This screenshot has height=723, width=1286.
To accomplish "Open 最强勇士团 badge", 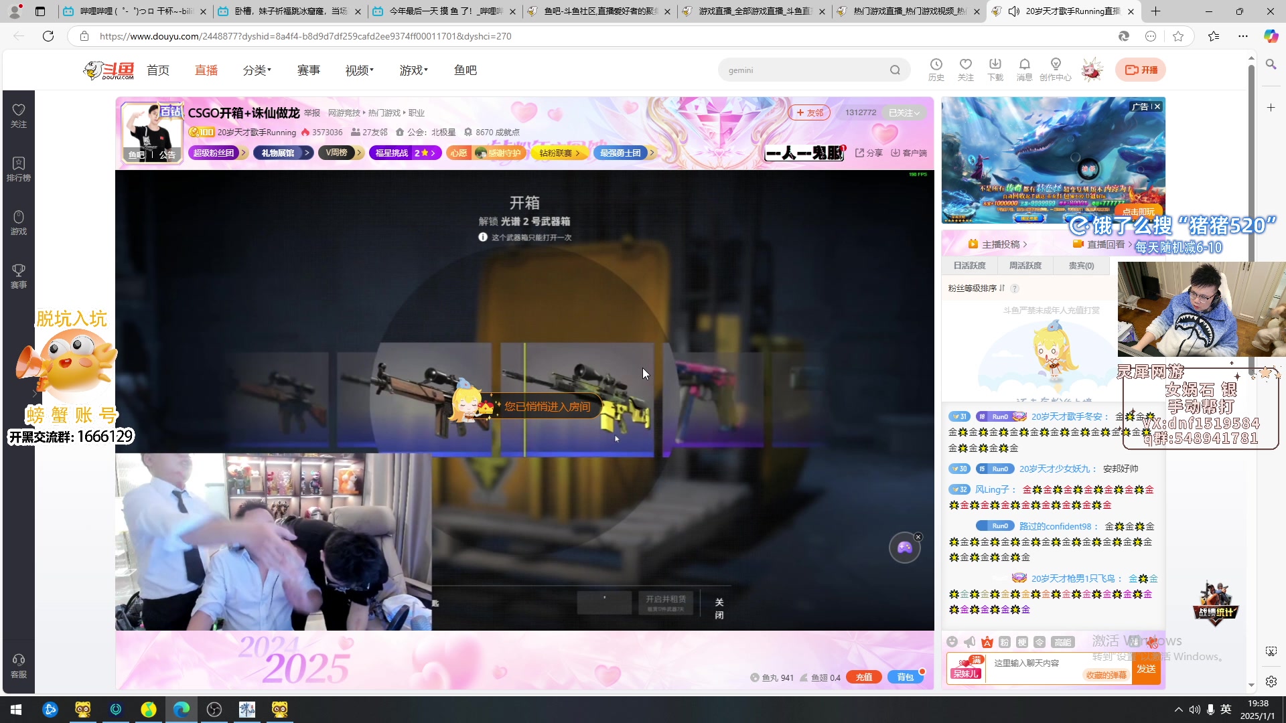I will pos(624,153).
